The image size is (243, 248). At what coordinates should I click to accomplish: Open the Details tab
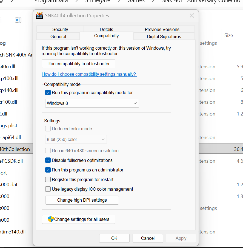click(106, 29)
